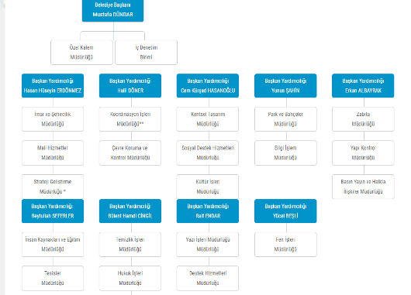Select Koordinasyon İşleri Müdürlüğü box
Image resolution: width=411 pixels, height=295 pixels.
pos(130,119)
